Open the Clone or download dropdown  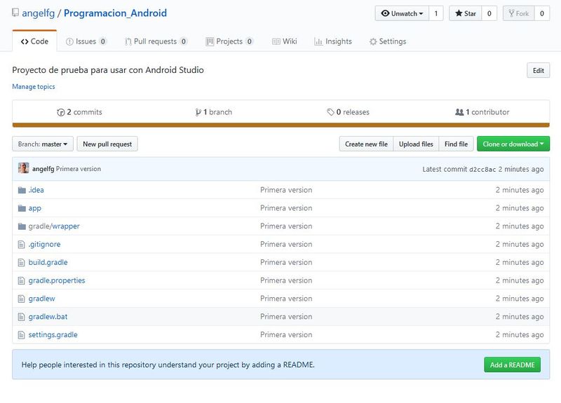513,144
